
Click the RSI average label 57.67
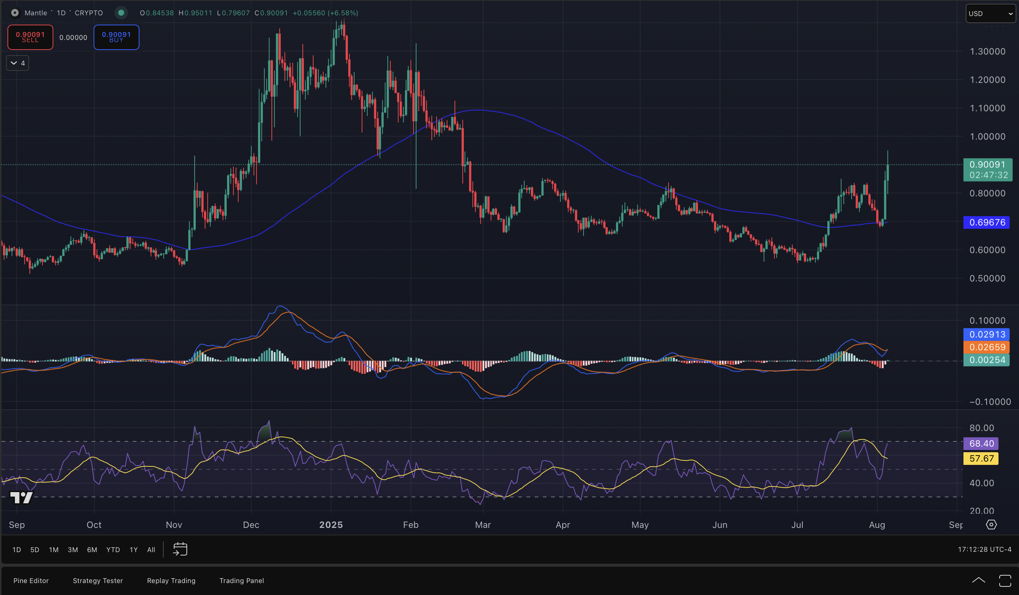click(x=981, y=459)
